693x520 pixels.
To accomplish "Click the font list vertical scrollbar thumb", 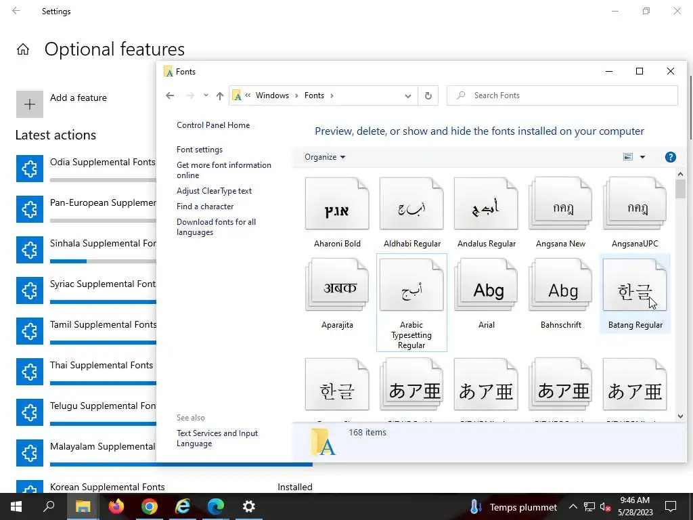I will [x=680, y=190].
